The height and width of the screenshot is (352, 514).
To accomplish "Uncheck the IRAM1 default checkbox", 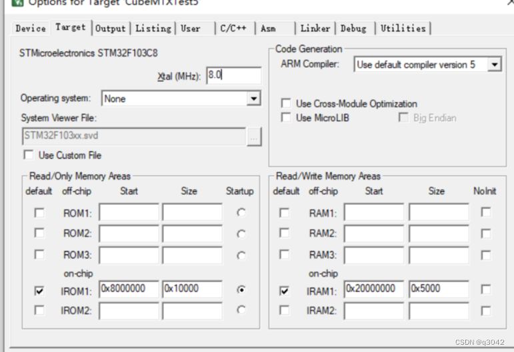I will click(284, 291).
